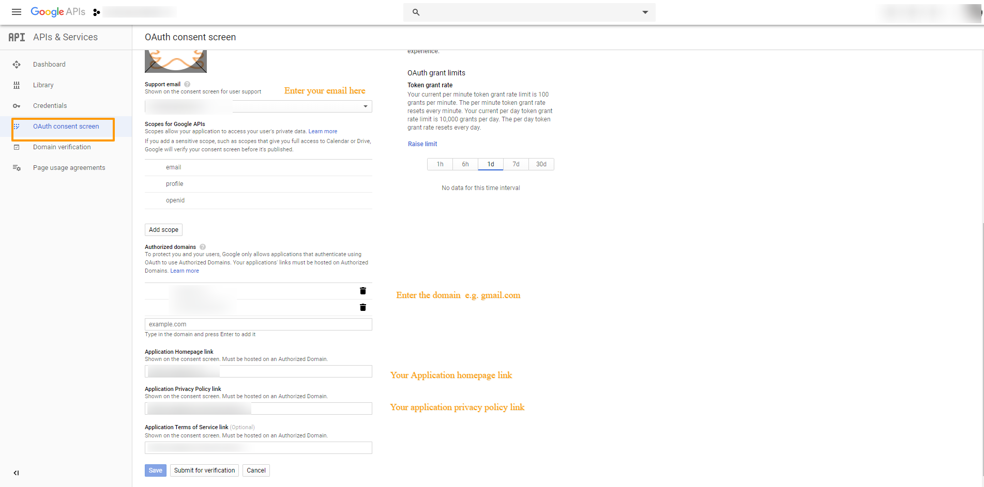Open Page usage agreements
This screenshot has width=984, height=487.
[x=69, y=168]
